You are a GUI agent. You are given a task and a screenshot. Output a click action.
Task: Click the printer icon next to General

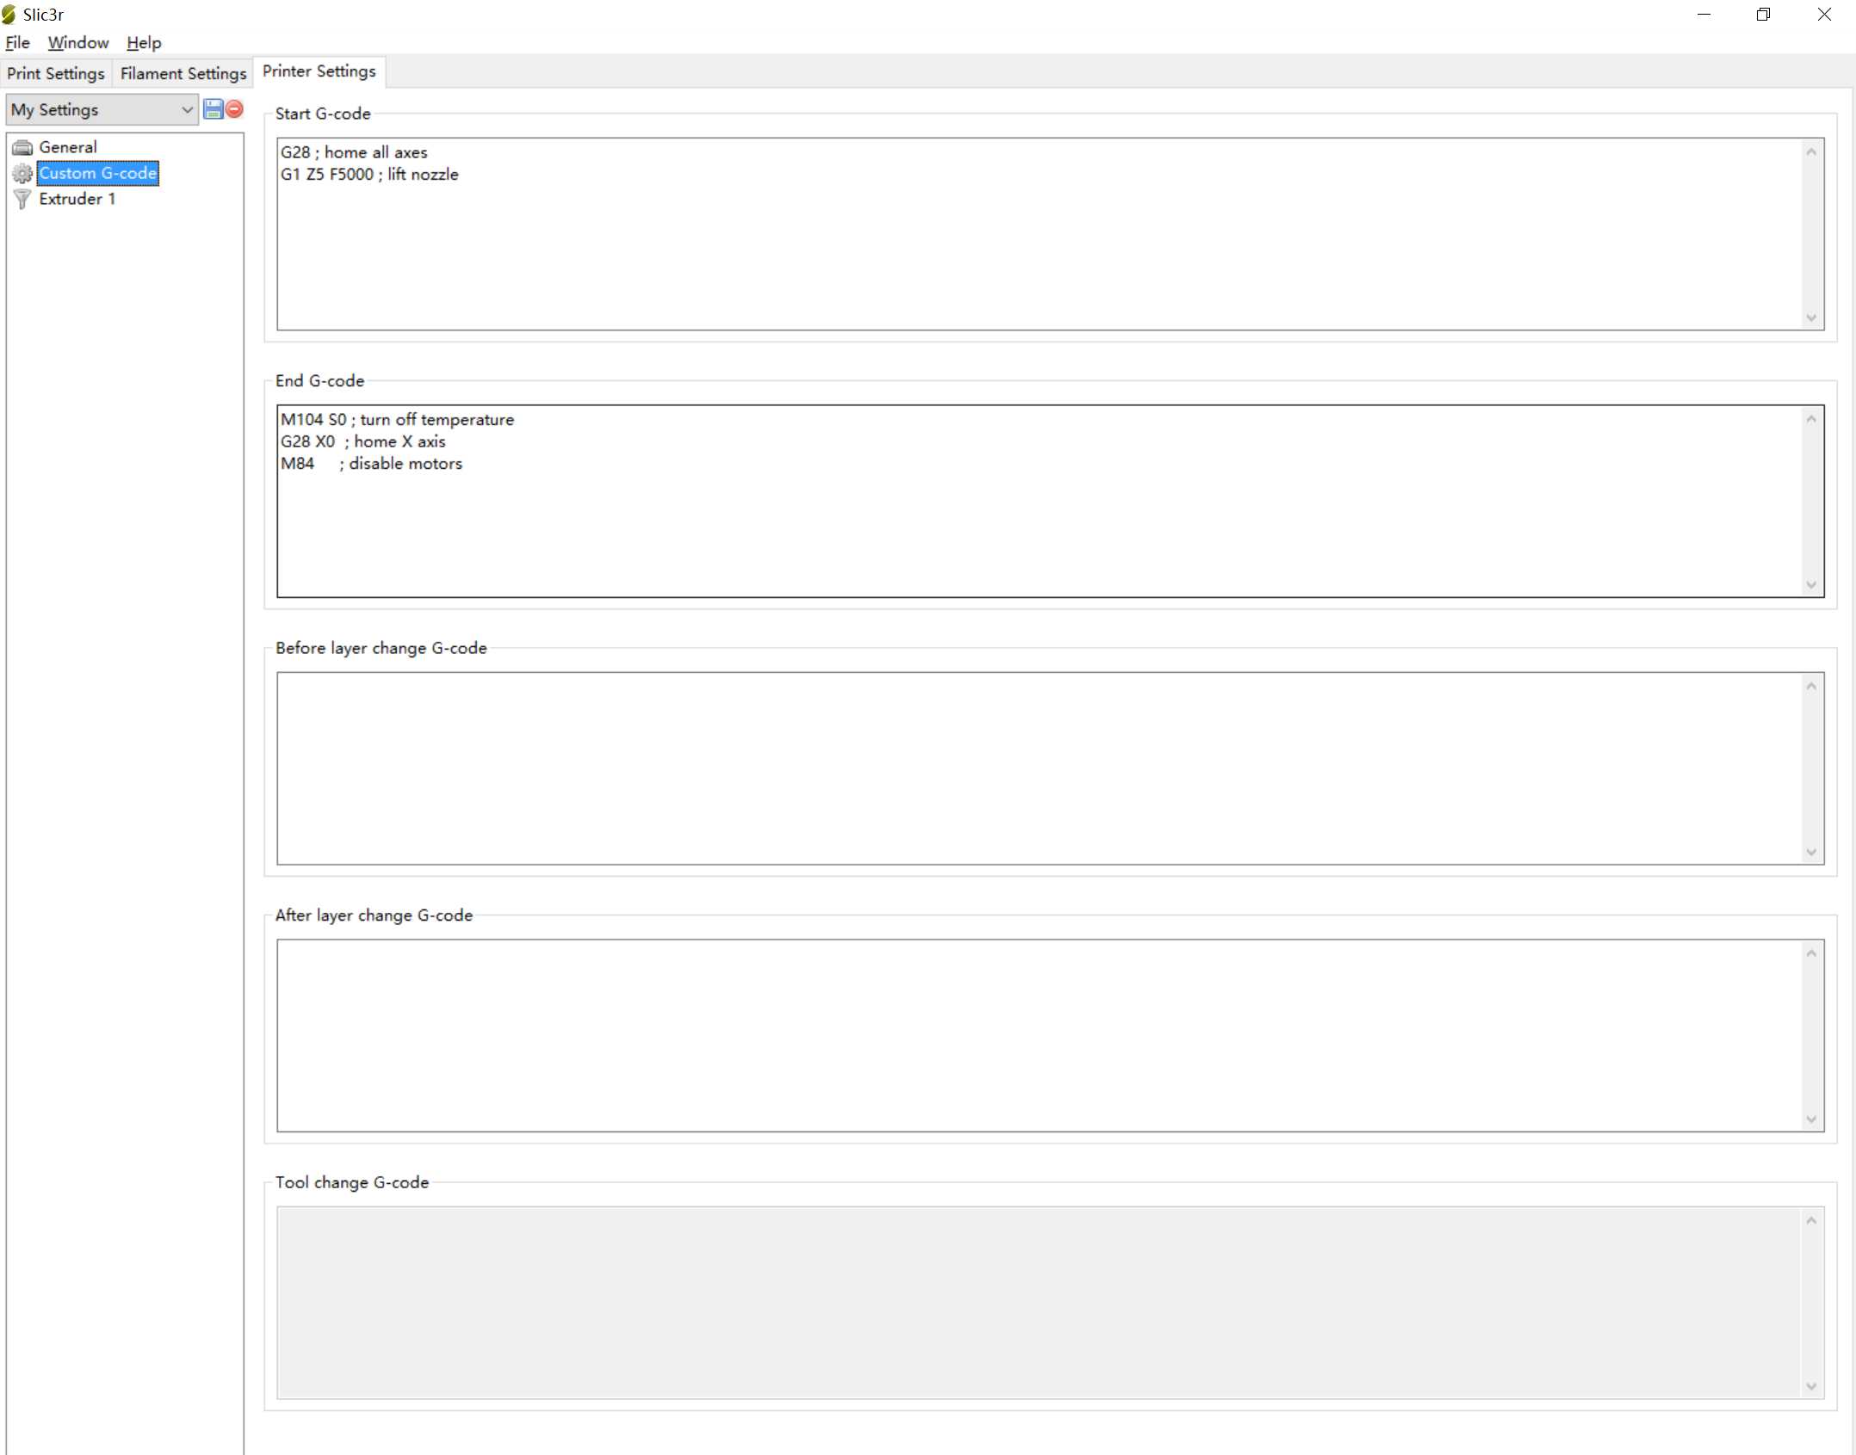pos(22,147)
